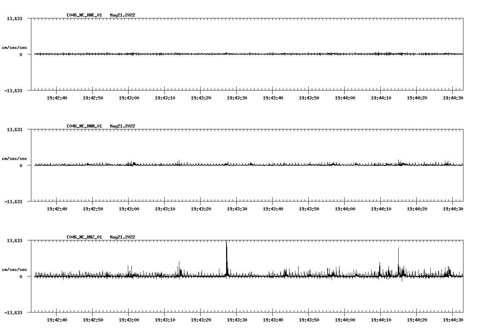
Task: Click the C046_NC_HNE_01 plot title
Action: pyautogui.click(x=84, y=15)
